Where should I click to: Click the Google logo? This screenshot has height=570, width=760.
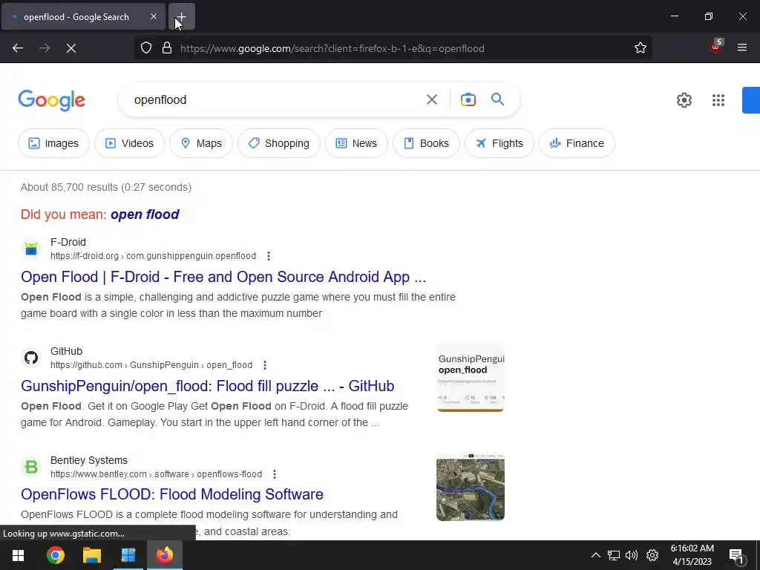pyautogui.click(x=51, y=100)
